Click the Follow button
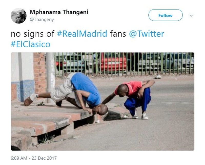205x165 pixels. (x=165, y=15)
